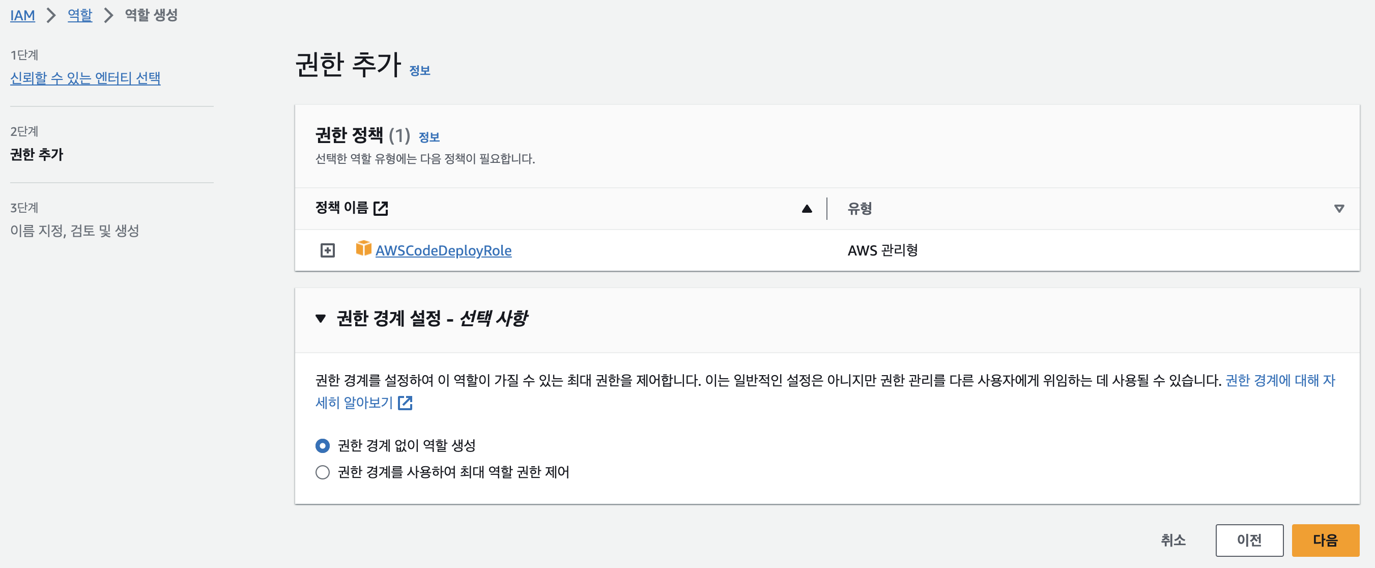The image size is (1375, 568).
Task: Open the AWSCodeDeployRole policy link
Action: 443,250
